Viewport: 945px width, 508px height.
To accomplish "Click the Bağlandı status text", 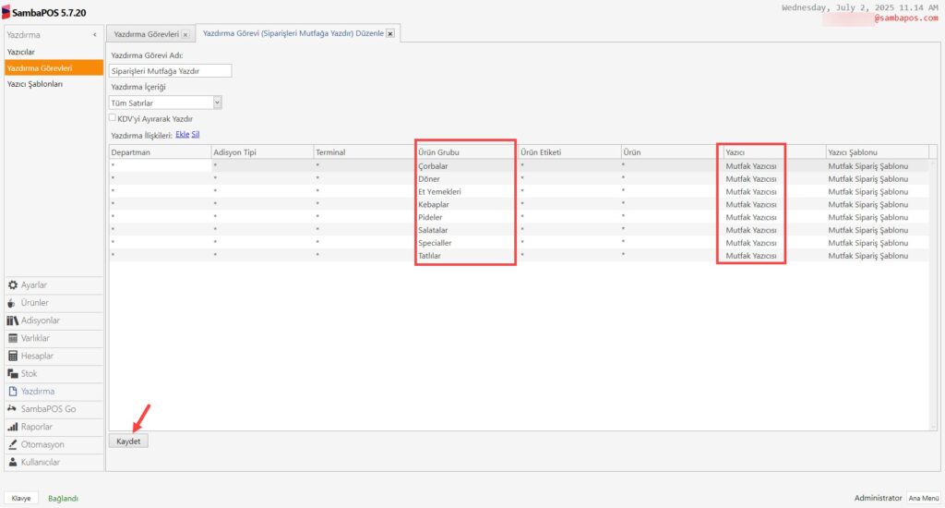I will point(64,499).
